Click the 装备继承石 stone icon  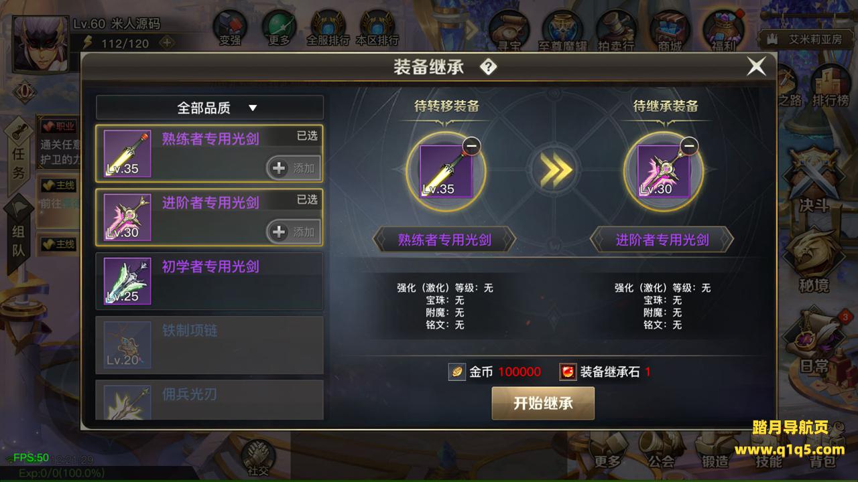pos(568,372)
